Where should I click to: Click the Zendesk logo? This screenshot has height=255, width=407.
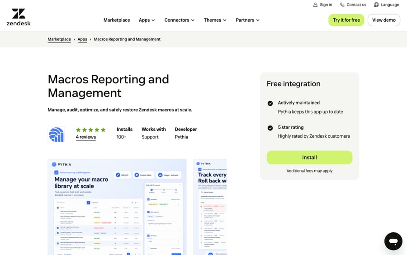tap(19, 17)
